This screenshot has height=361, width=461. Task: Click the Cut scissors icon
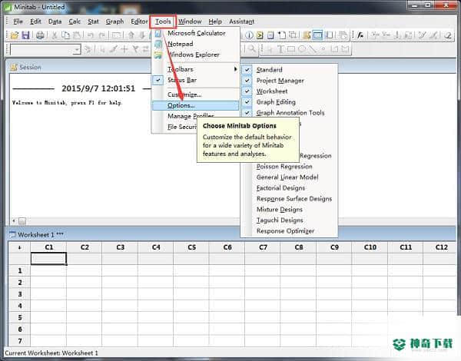click(x=55, y=35)
